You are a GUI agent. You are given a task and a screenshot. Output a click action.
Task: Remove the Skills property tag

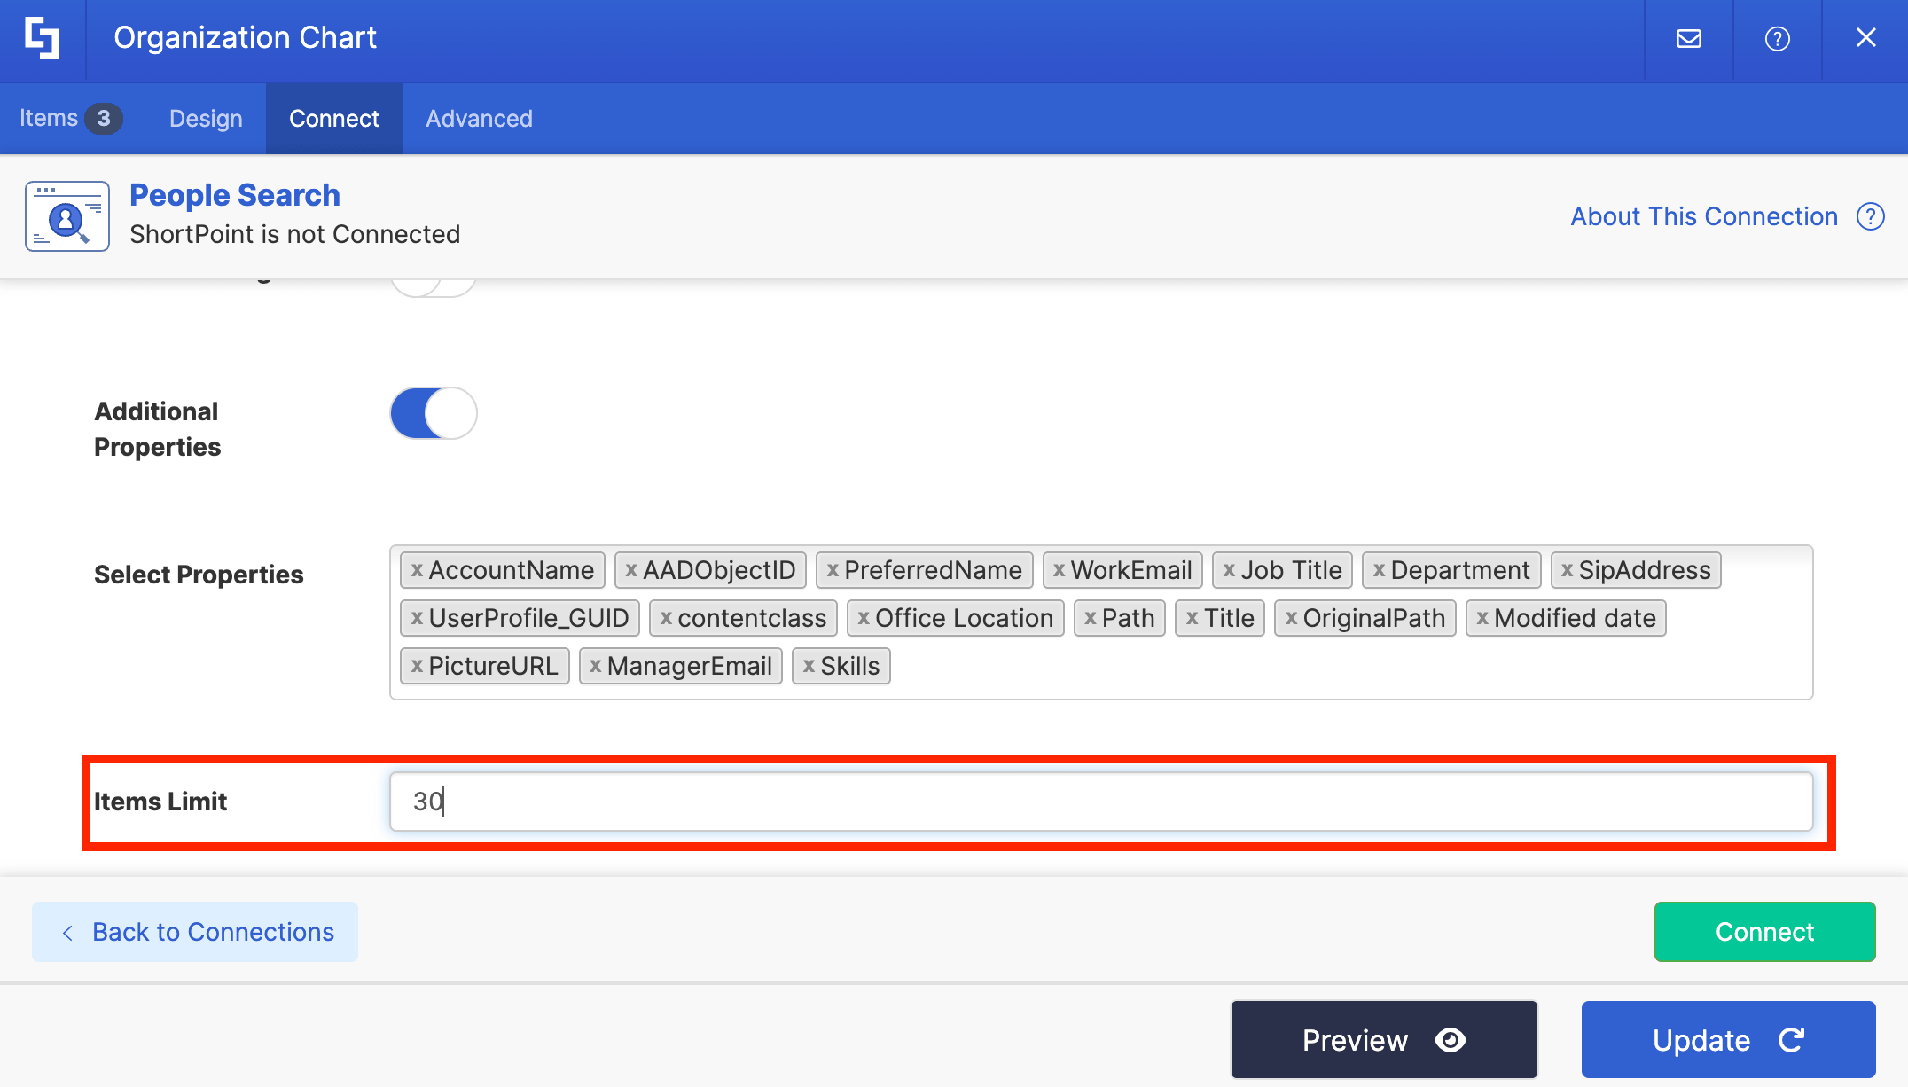809,667
